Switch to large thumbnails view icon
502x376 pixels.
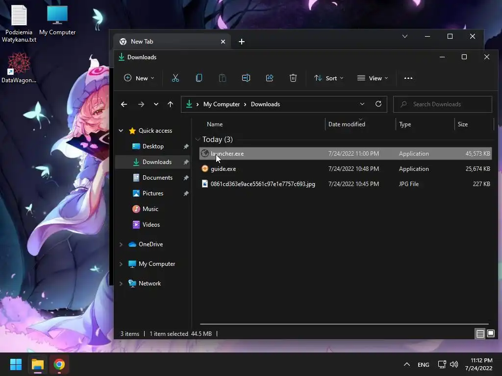tap(490, 334)
